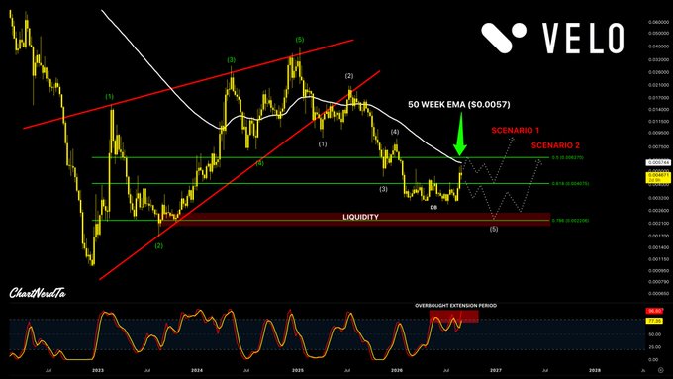Select the 0.786 Fibonacci level label
This screenshot has width=673, height=379.
tap(570, 221)
